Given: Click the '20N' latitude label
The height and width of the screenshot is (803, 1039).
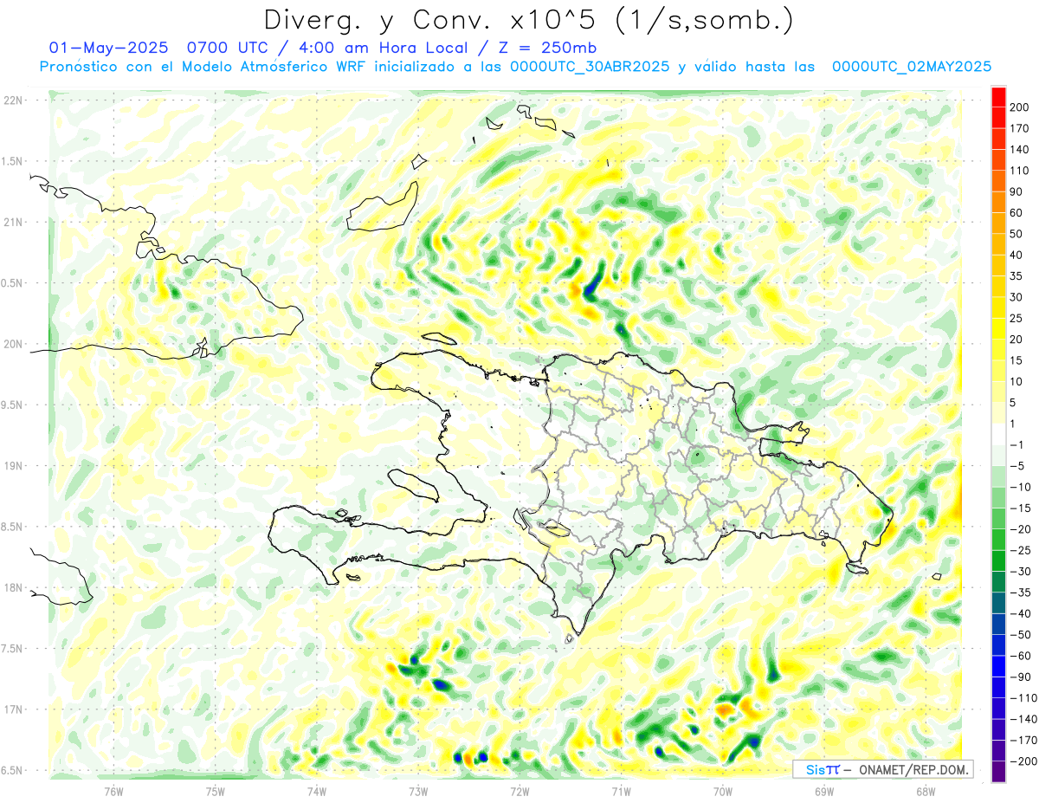Looking at the screenshot, I should point(14,344).
